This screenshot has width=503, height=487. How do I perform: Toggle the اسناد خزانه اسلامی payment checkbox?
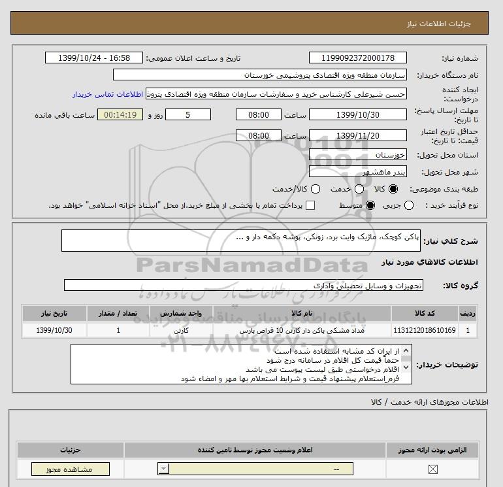pyautogui.click(x=310, y=205)
